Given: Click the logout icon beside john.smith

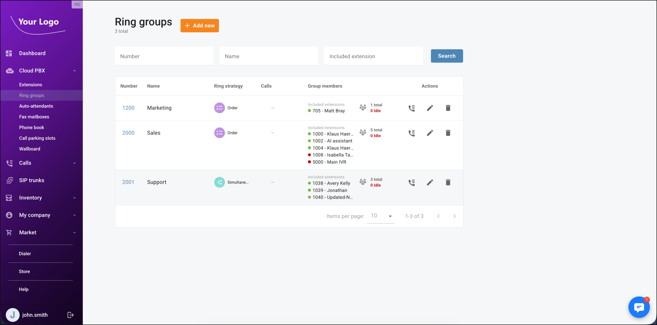Looking at the screenshot, I should [70, 315].
